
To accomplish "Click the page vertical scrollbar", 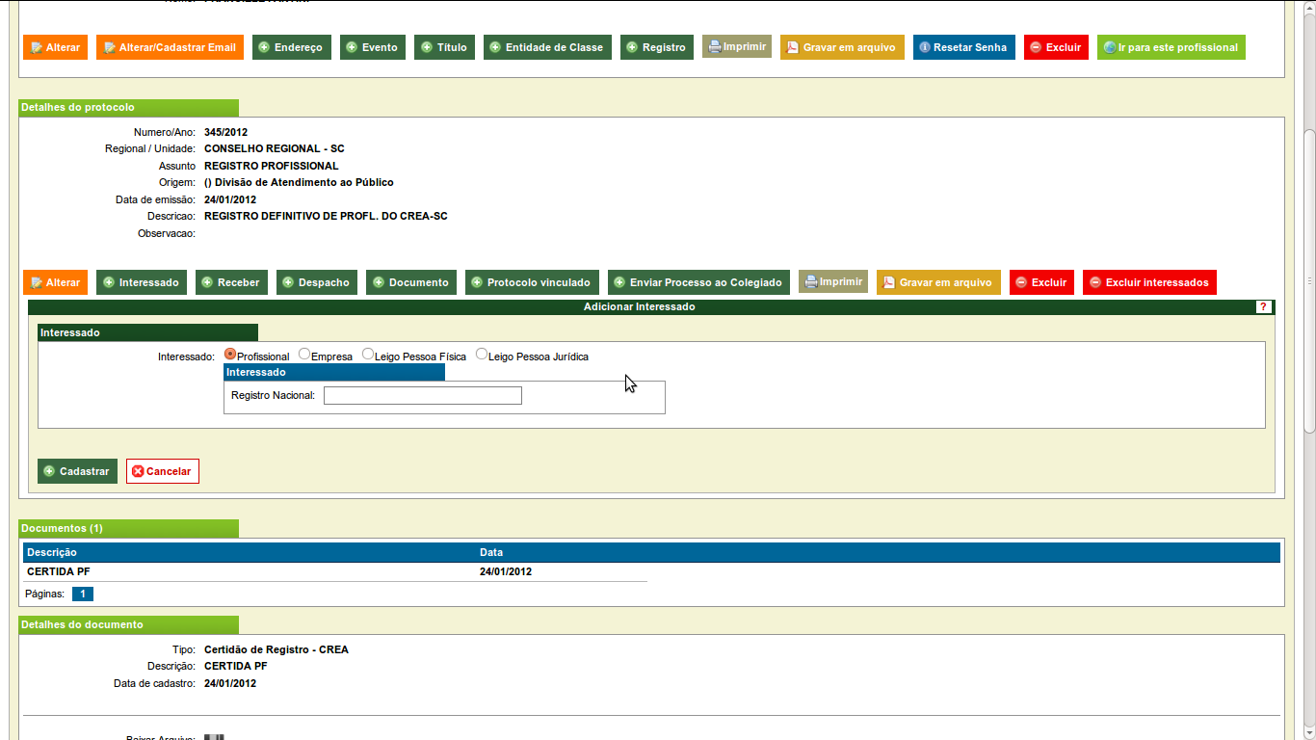I will click(1309, 281).
